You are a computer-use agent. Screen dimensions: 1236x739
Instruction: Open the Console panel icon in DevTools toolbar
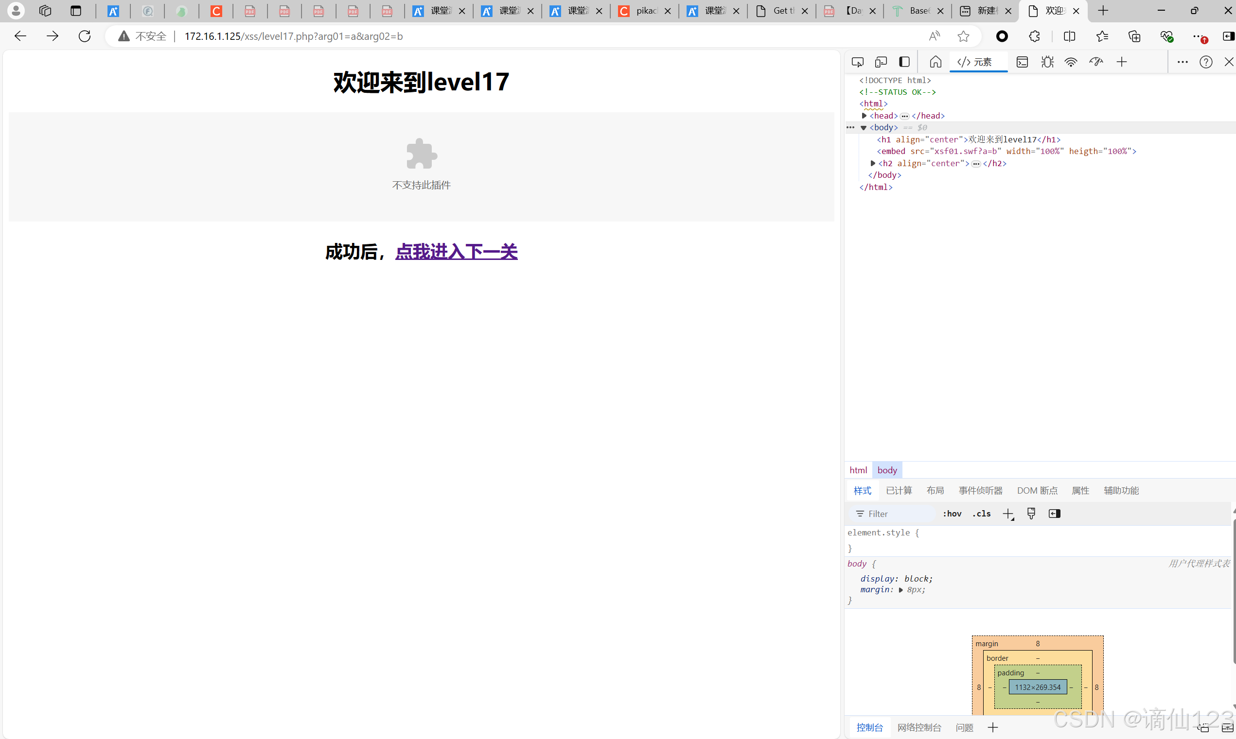[x=1022, y=62]
